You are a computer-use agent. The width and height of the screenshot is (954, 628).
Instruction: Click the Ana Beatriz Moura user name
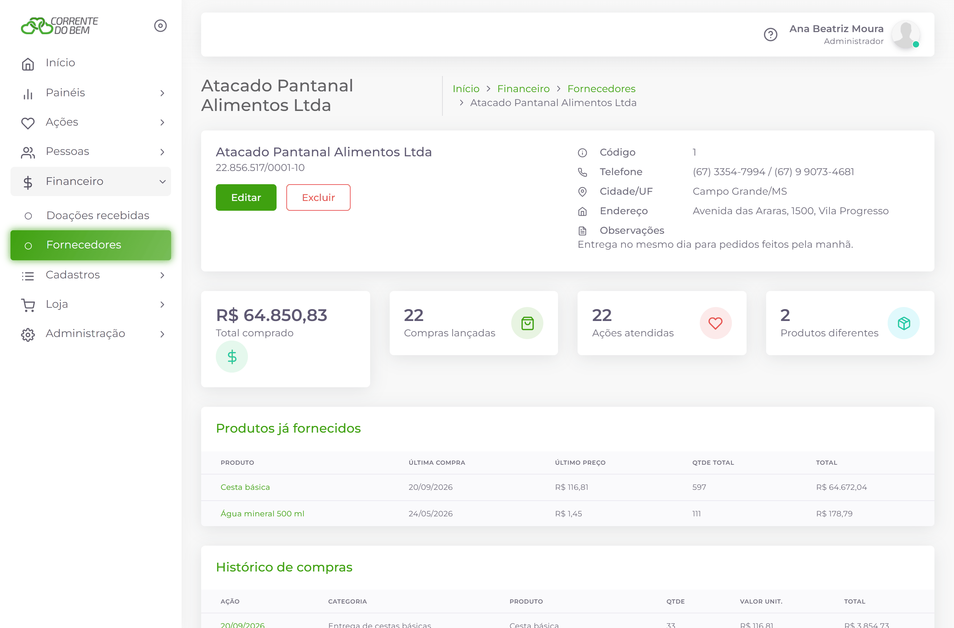click(836, 29)
